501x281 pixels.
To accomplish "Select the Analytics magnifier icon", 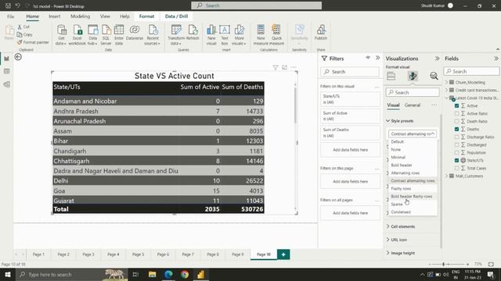I will tap(434, 76).
